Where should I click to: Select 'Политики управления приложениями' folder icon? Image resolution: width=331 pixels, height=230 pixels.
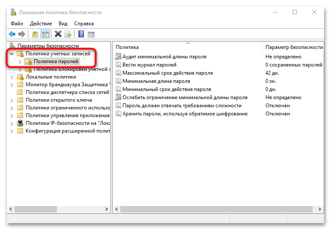point(20,115)
